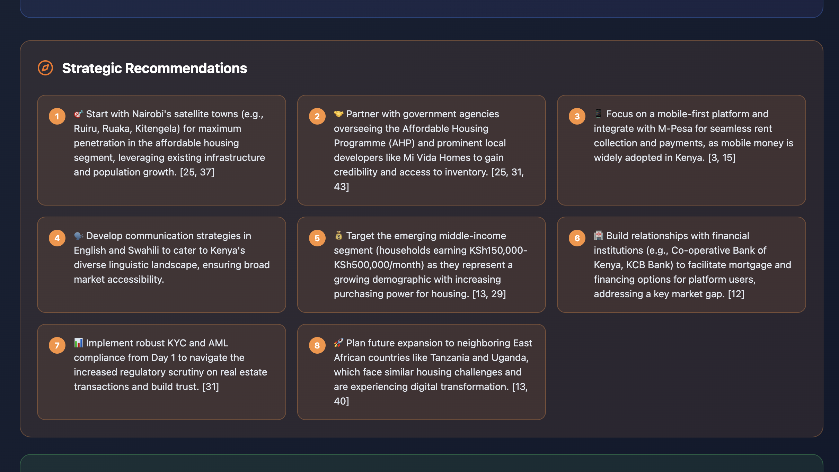Click the money bag emoji in the middle-income card
Image resolution: width=839 pixels, height=472 pixels.
click(338, 236)
